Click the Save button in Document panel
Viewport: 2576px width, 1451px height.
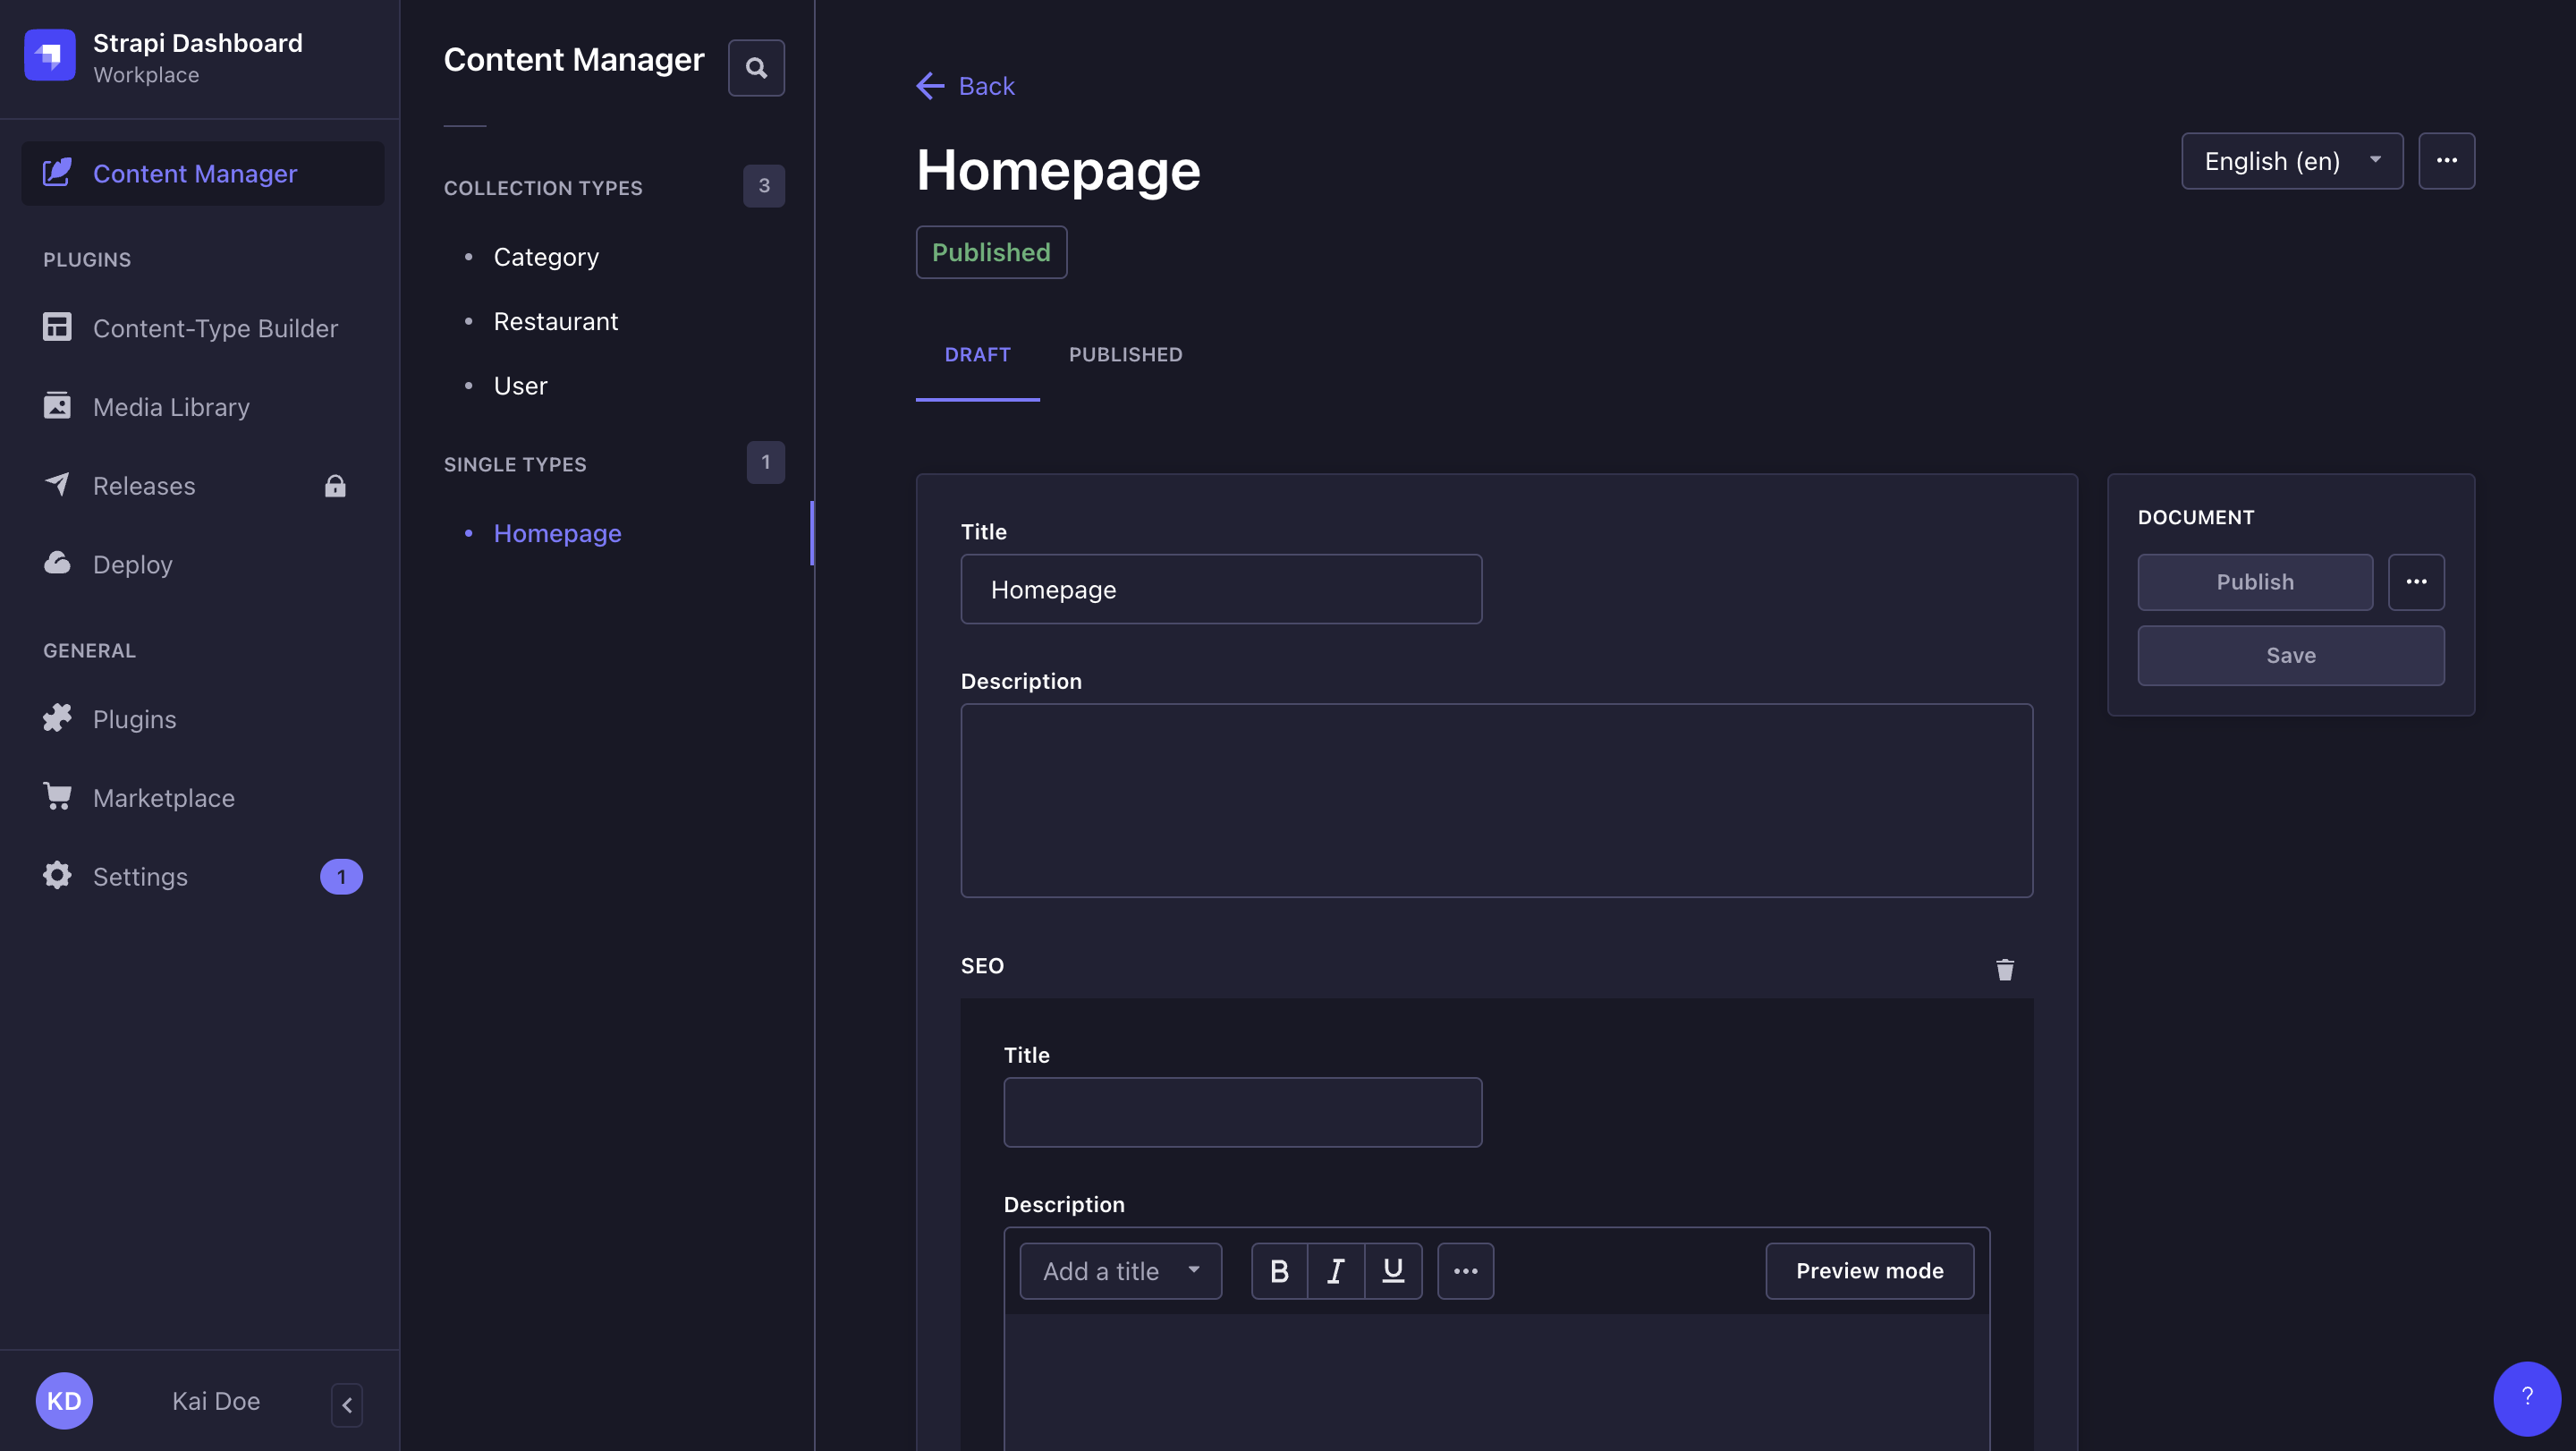(x=2292, y=655)
